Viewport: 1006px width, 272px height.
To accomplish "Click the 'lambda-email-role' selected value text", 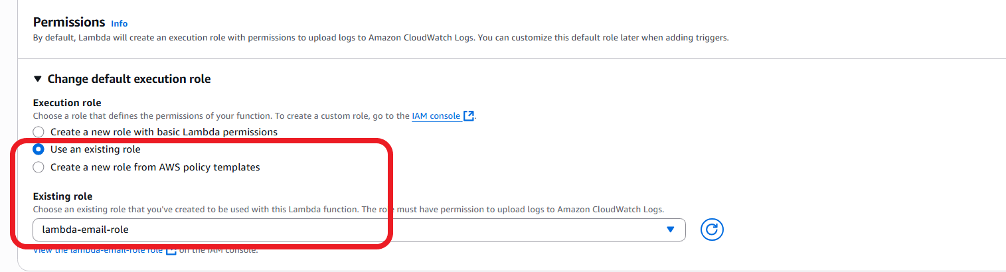I will click(x=85, y=230).
